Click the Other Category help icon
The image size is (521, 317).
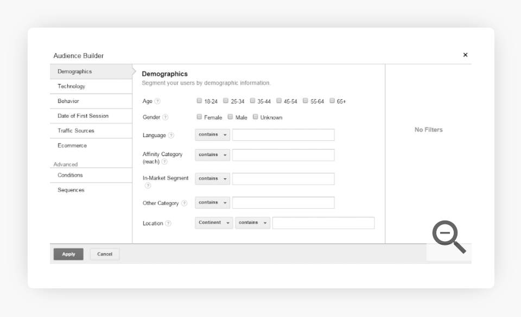[x=184, y=203]
